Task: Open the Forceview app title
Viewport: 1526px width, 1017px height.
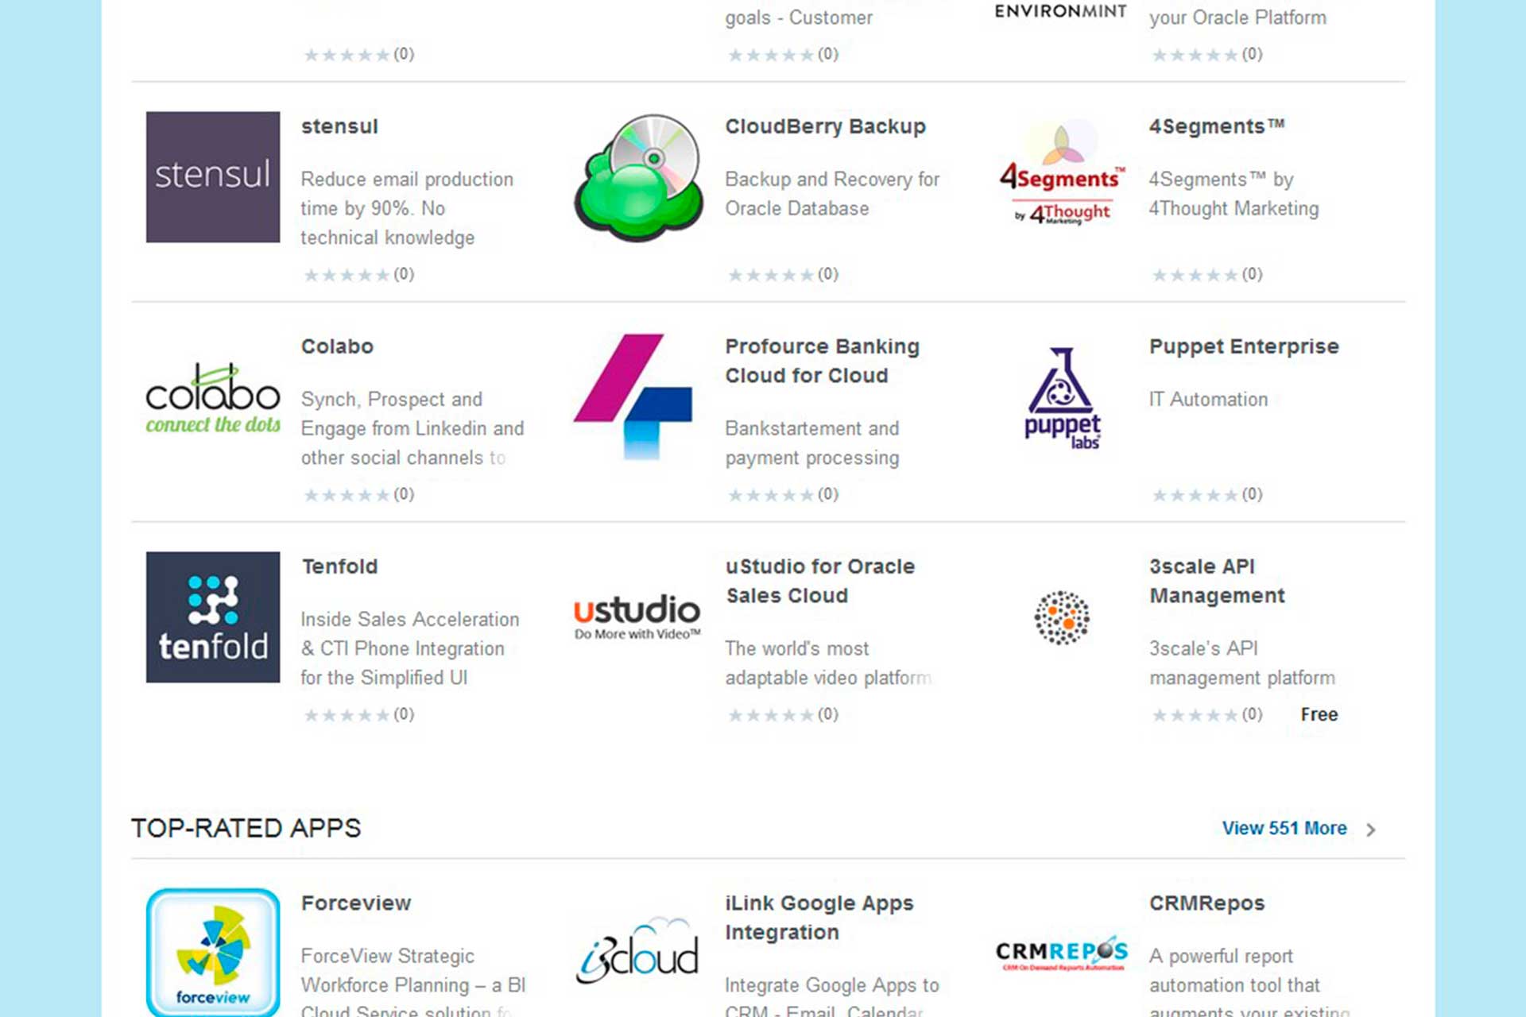Action: pyautogui.click(x=356, y=903)
